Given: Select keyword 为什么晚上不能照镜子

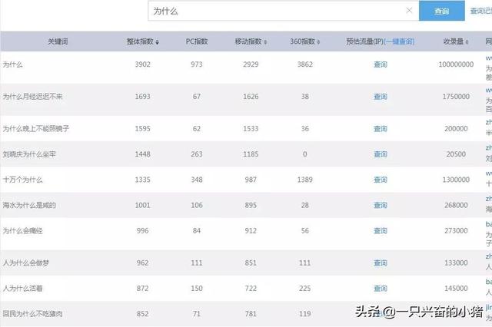Looking at the screenshot, I should (x=36, y=129).
